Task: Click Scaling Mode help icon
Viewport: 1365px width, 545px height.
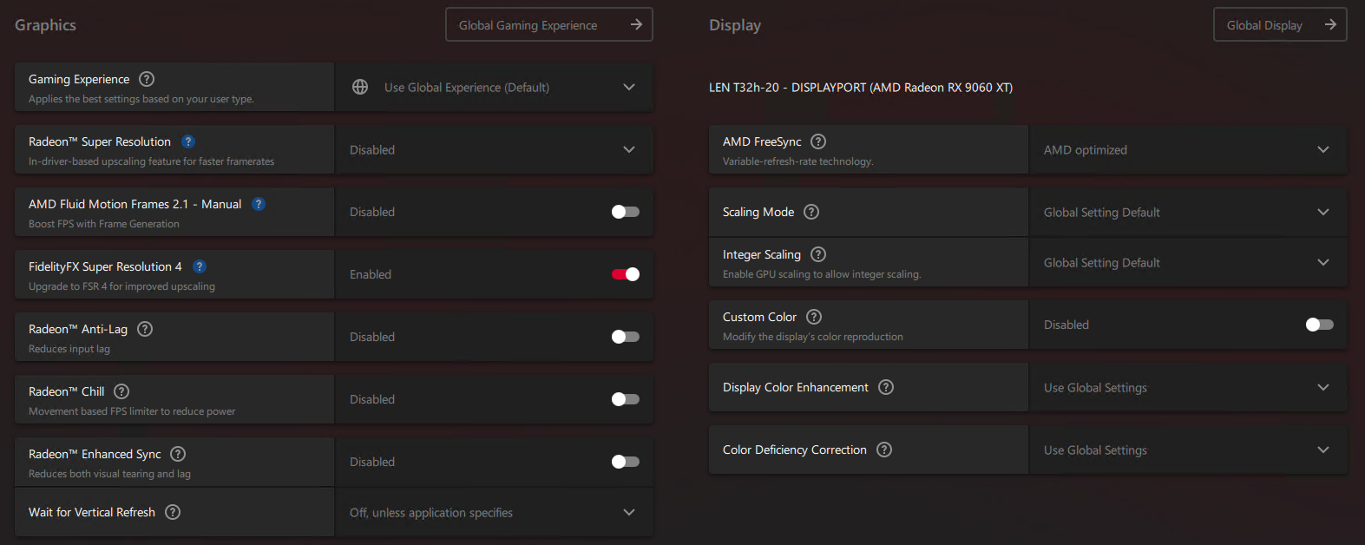Action: [811, 212]
